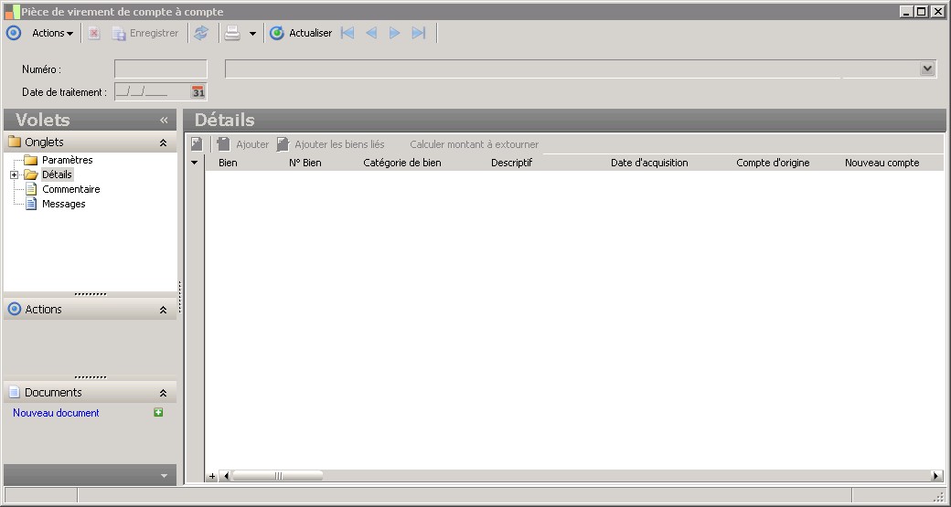Click the Nouveau document link

click(56, 413)
